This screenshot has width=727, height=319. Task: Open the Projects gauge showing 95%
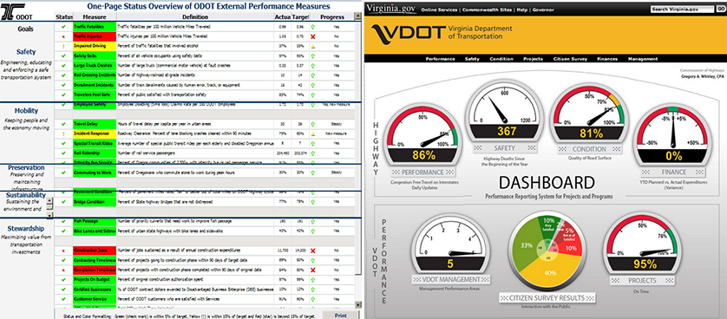tap(642, 246)
